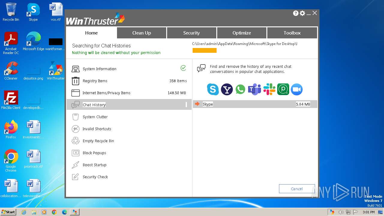Select the Block Popups row
384x216 pixels.
pyautogui.click(x=129, y=153)
